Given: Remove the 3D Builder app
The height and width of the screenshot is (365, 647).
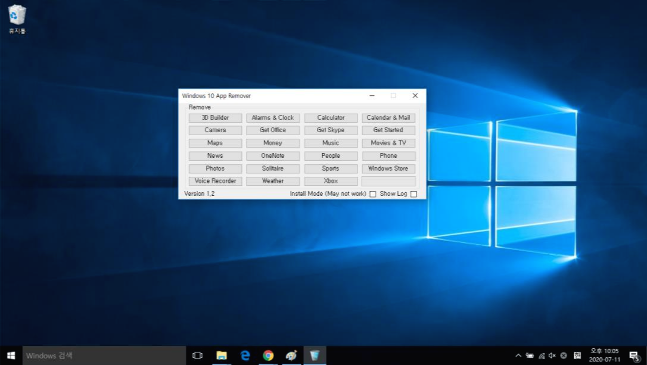Looking at the screenshot, I should pos(216,118).
